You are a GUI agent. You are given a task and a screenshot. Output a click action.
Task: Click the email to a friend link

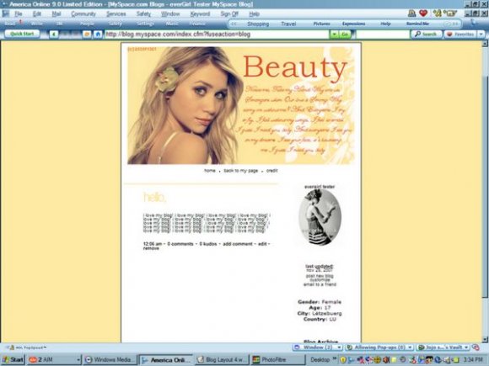[x=320, y=284]
